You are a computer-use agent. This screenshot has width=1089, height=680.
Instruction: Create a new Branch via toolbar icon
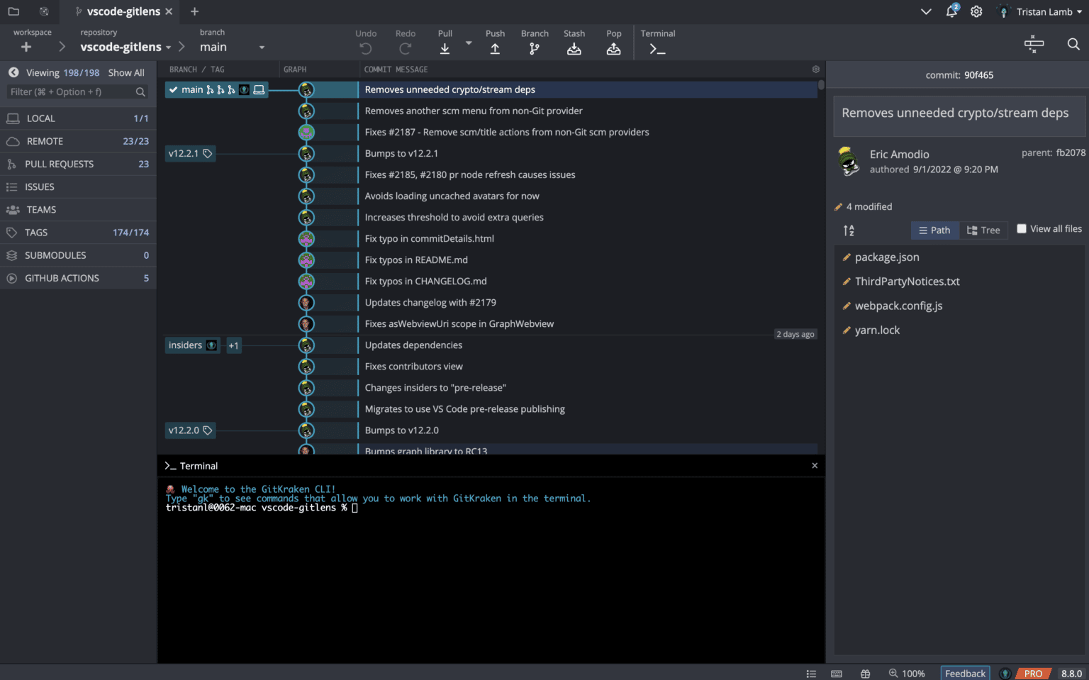534,48
